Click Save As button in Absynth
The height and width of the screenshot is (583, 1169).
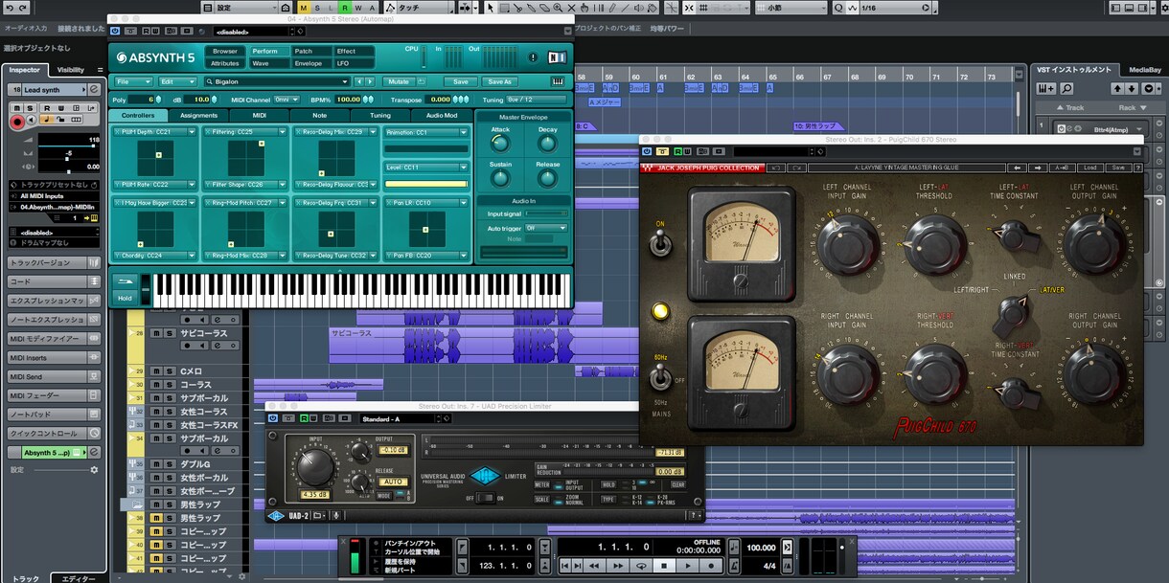[x=498, y=81]
